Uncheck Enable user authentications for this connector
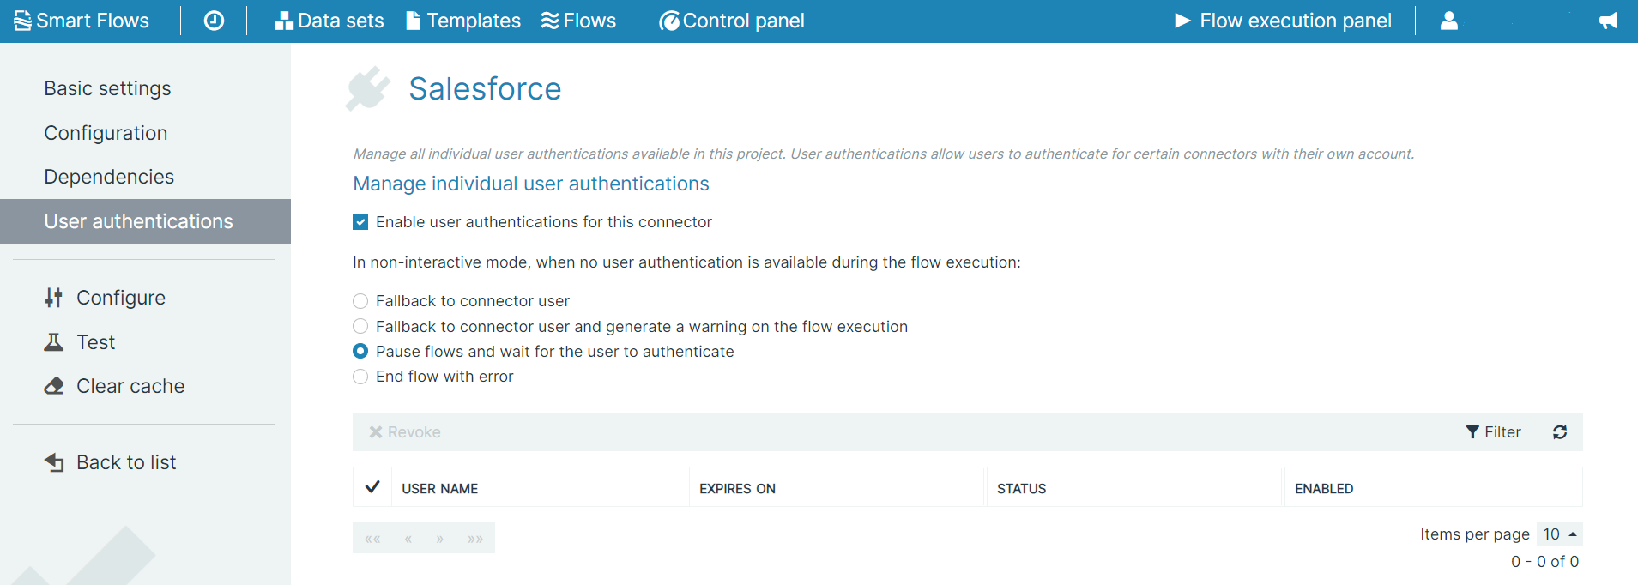The width and height of the screenshot is (1638, 585). coord(360,222)
